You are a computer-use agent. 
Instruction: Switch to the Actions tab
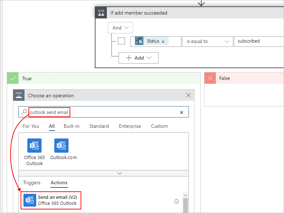59,182
